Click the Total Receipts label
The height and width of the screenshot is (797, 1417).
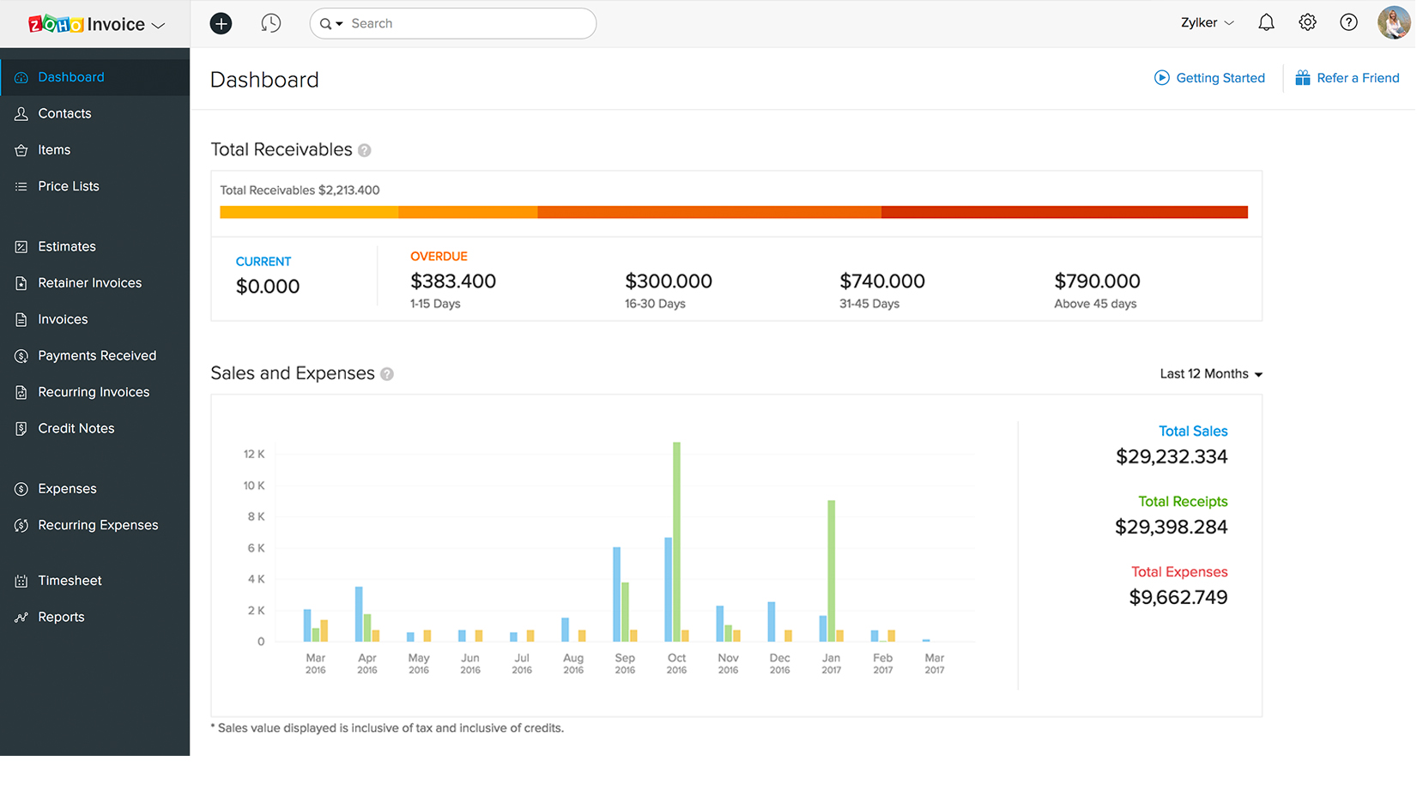(1183, 502)
